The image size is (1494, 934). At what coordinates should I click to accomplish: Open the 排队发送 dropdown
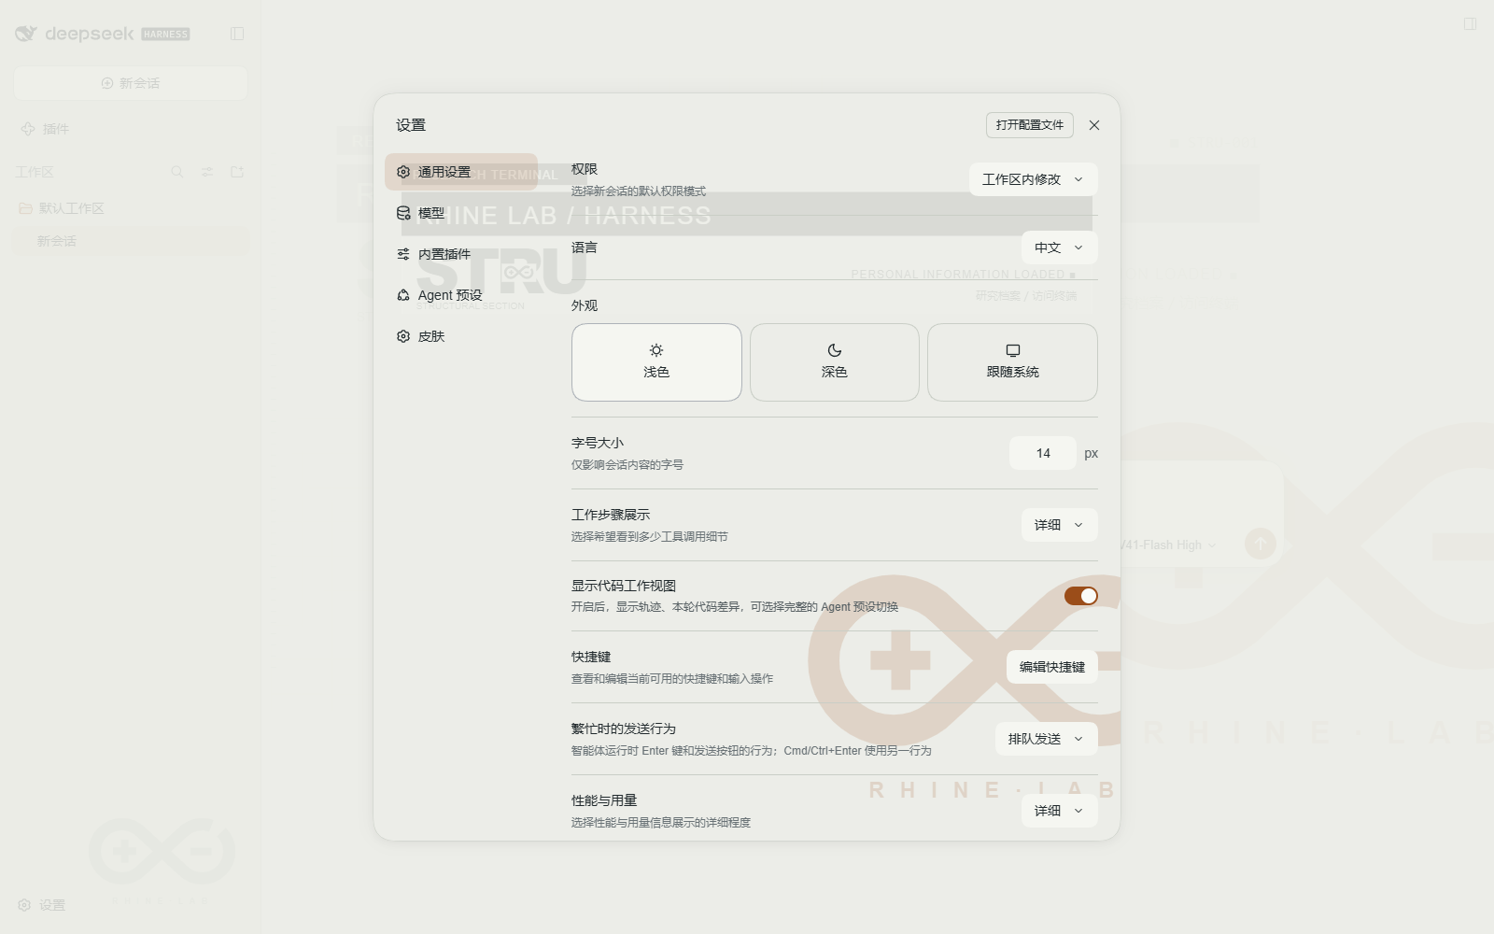(x=1046, y=739)
